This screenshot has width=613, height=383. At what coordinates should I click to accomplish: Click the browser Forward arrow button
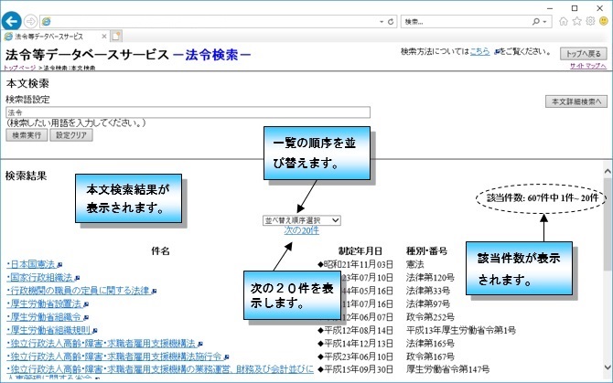pyautogui.click(x=32, y=20)
